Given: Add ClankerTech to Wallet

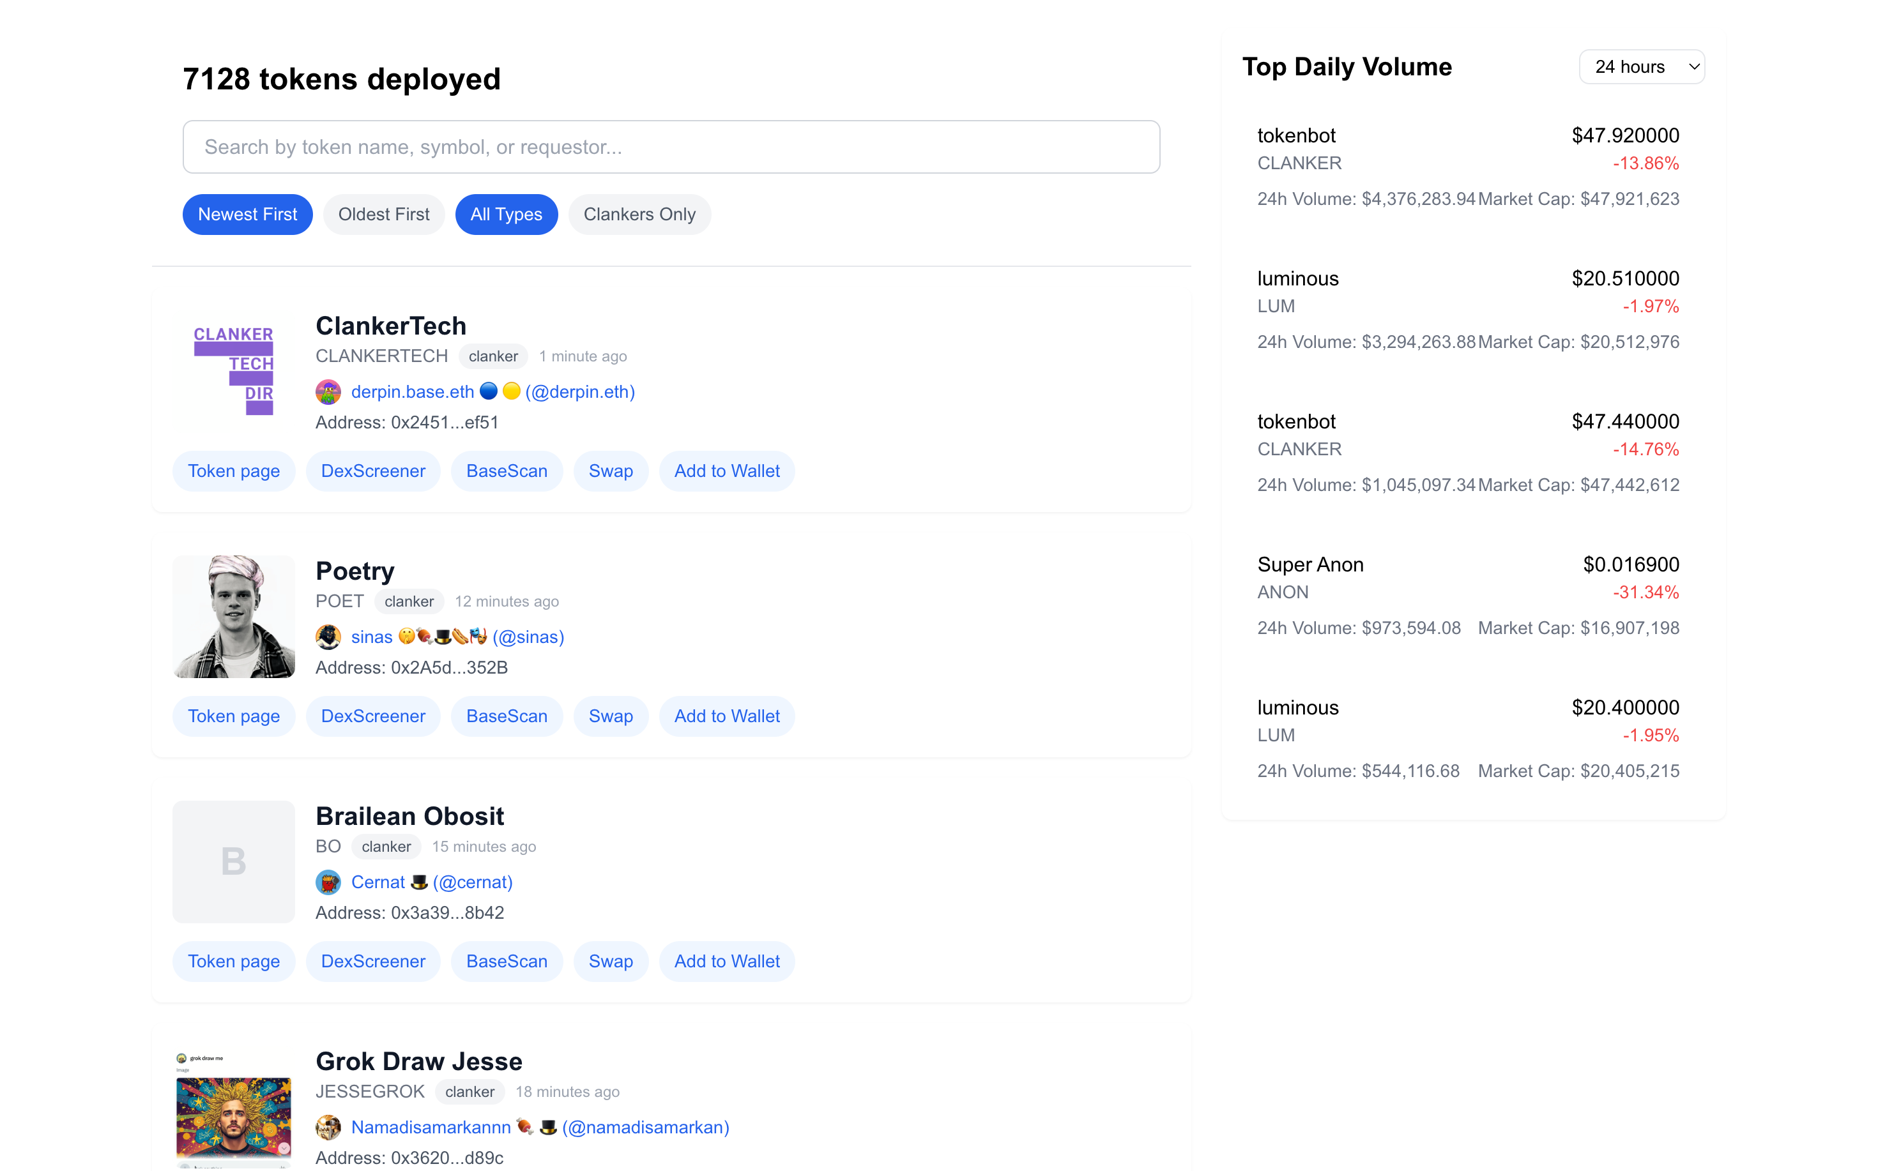Looking at the screenshot, I should [727, 471].
